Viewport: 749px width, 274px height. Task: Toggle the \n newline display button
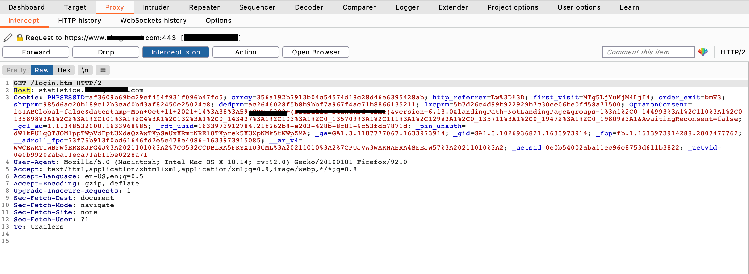pos(85,70)
